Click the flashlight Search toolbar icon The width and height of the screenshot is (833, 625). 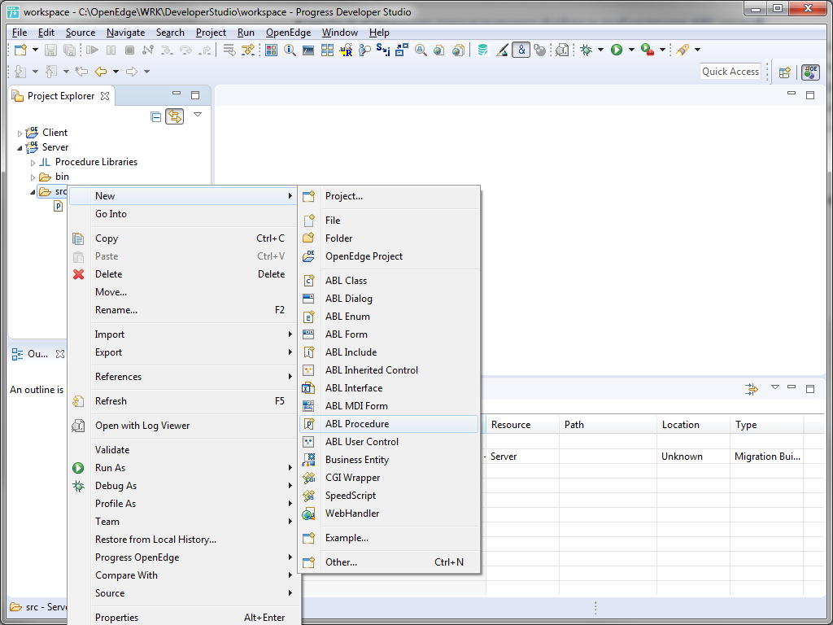tap(683, 50)
